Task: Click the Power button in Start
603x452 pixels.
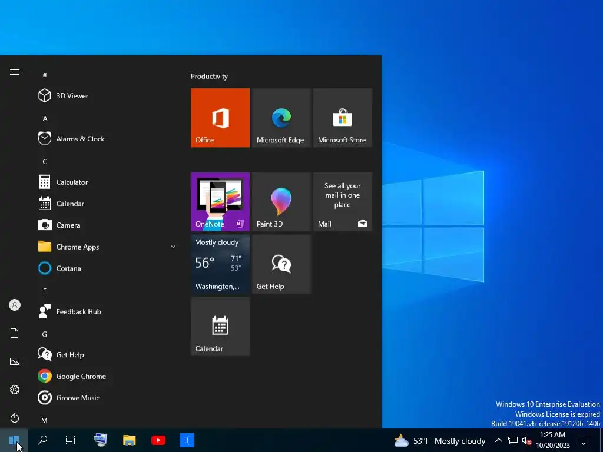Action: click(15, 418)
